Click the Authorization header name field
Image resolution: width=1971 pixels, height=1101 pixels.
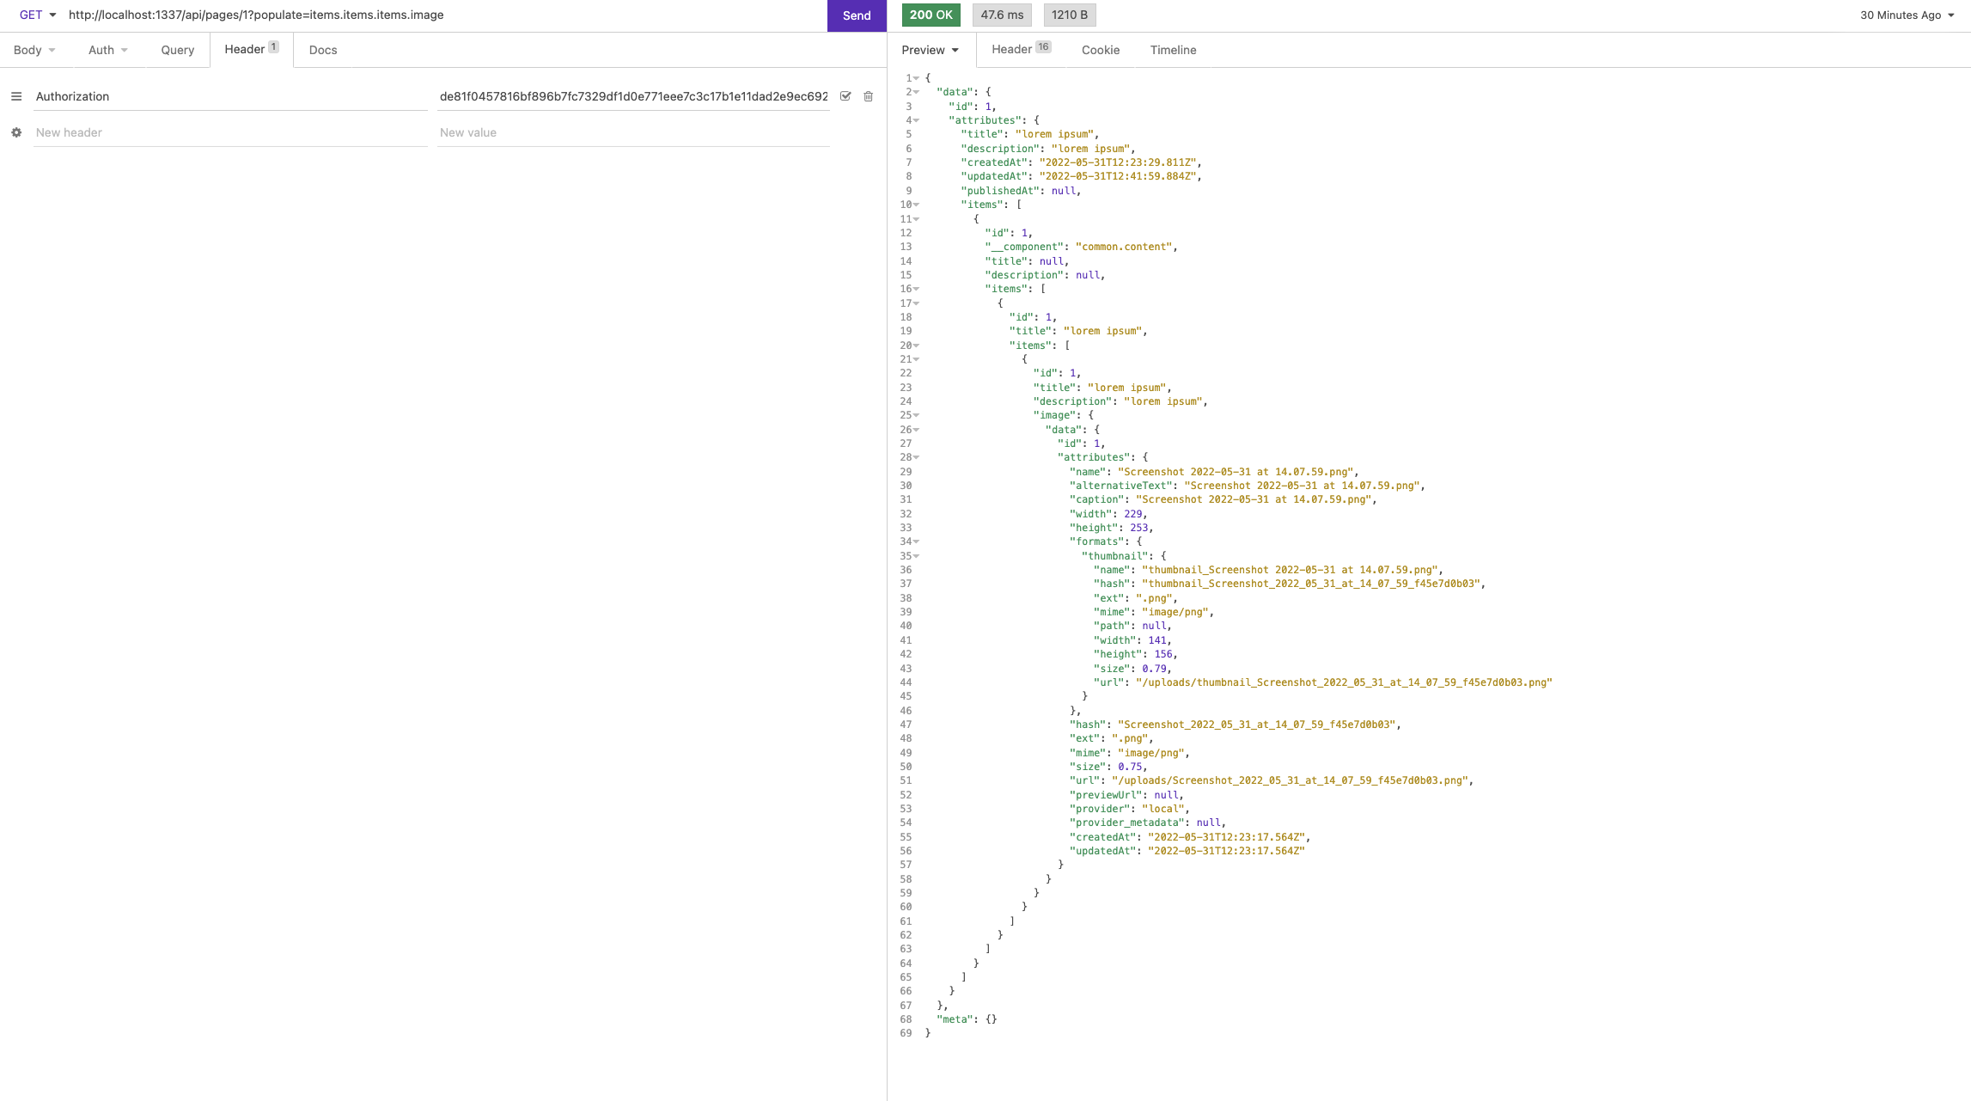pyautogui.click(x=230, y=96)
